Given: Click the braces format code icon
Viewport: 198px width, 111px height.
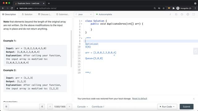Looking at the screenshot, I should pyautogui.click(x=176, y=14).
